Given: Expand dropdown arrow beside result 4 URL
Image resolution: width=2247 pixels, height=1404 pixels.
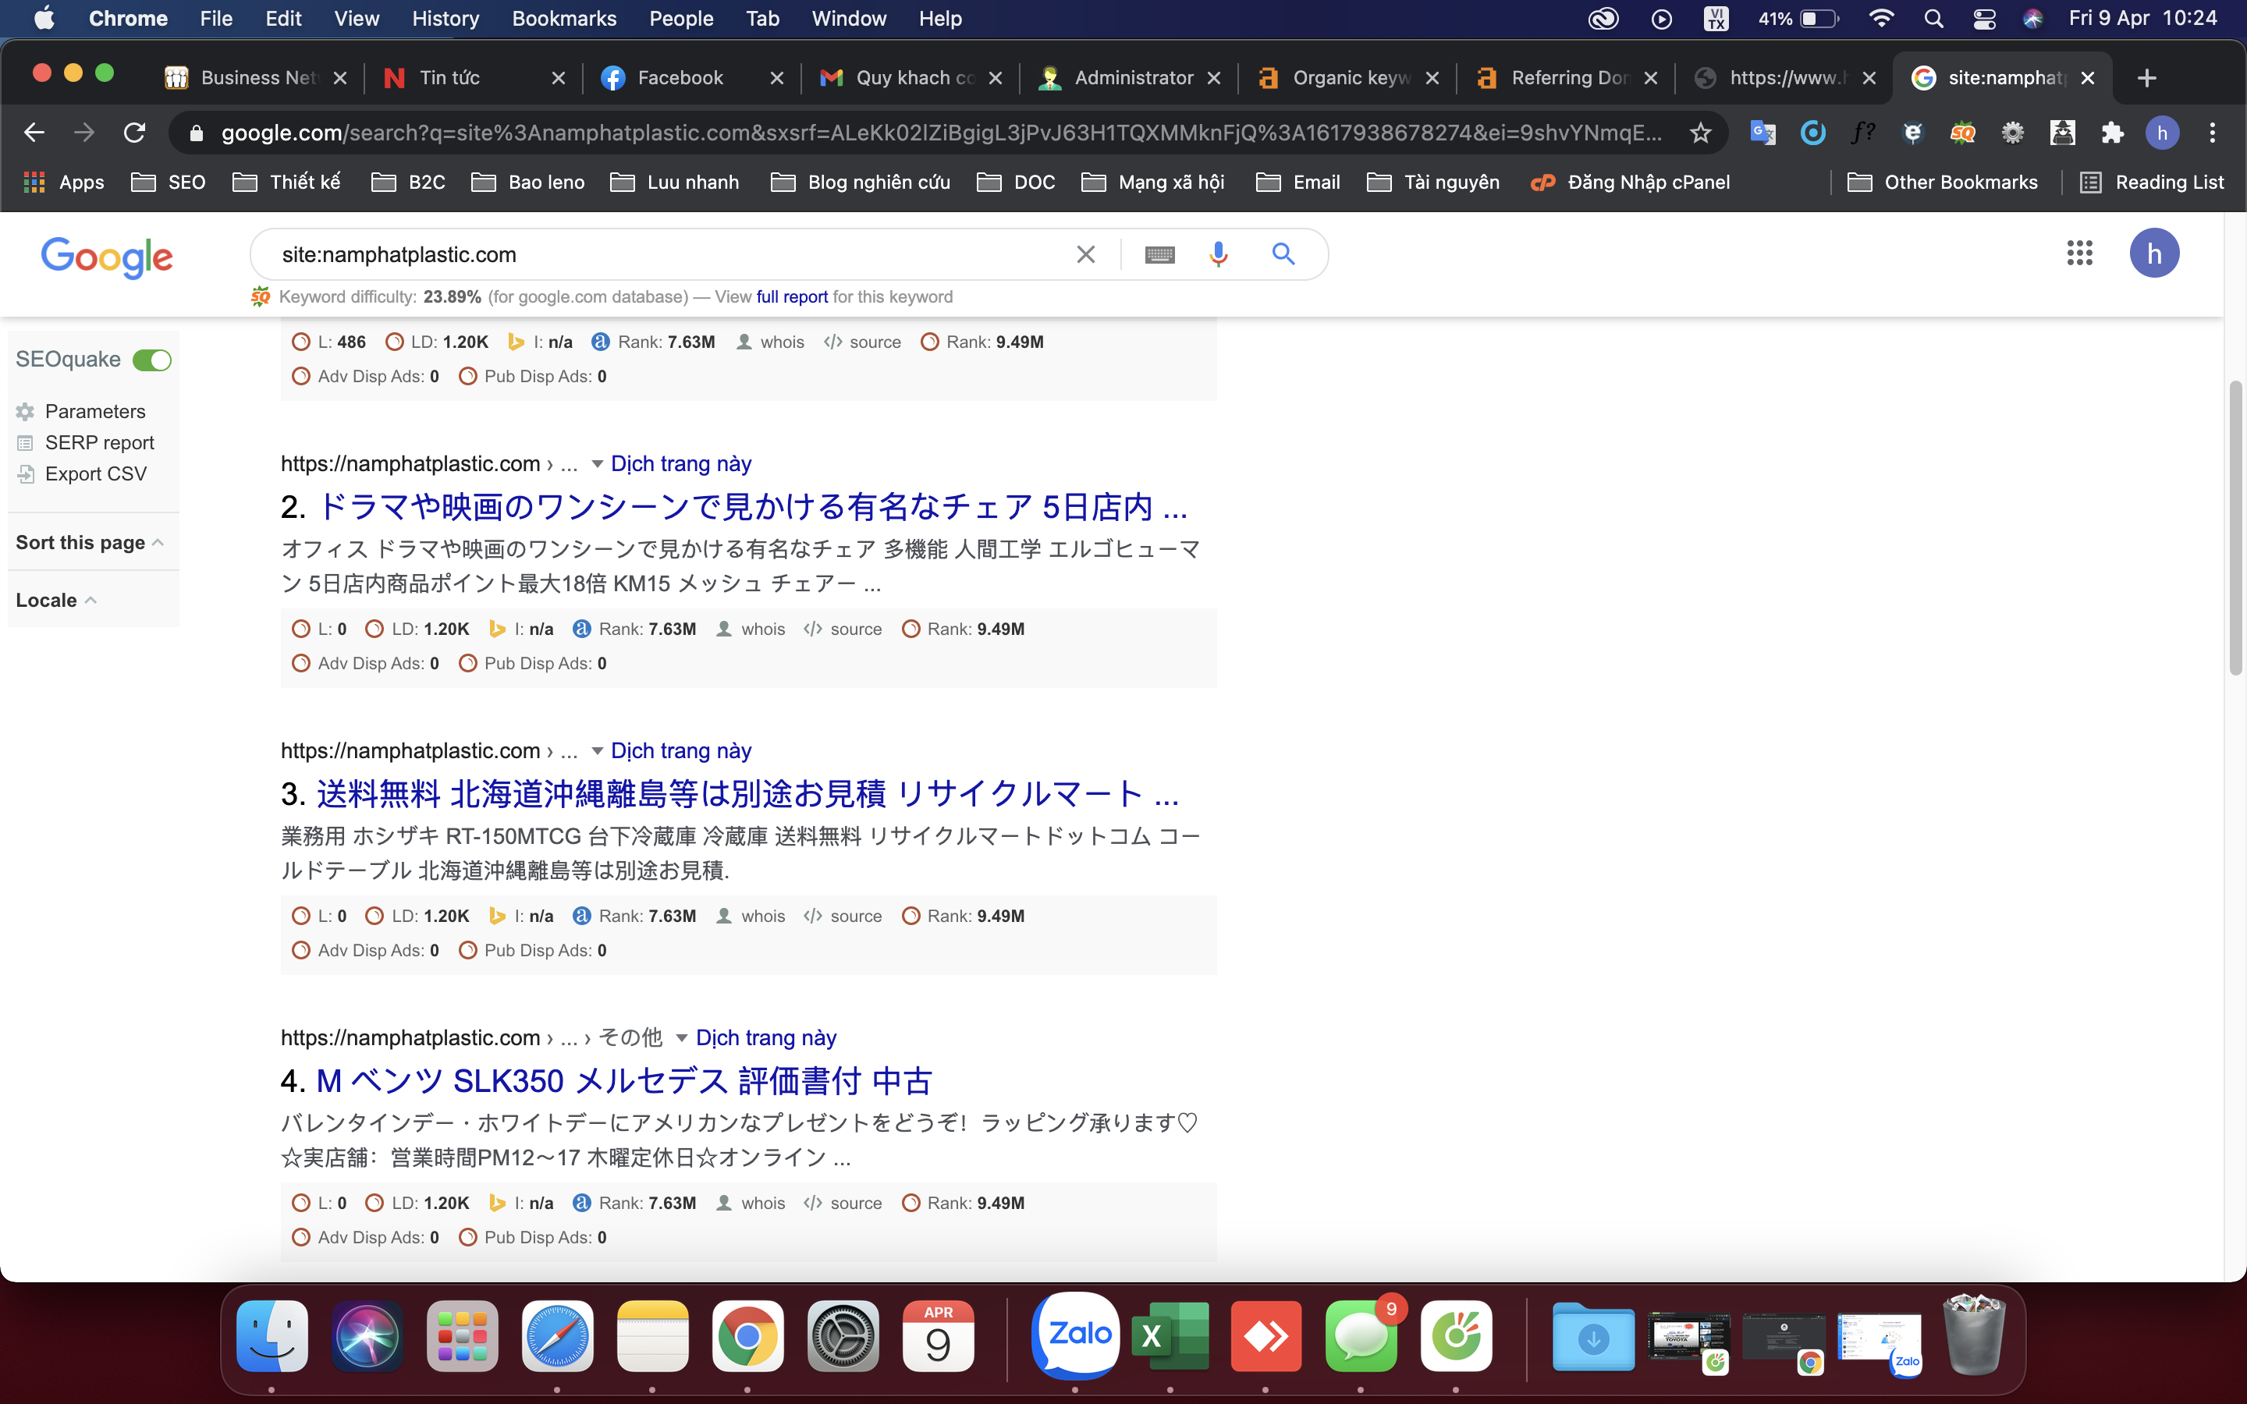Looking at the screenshot, I should click(x=682, y=1038).
